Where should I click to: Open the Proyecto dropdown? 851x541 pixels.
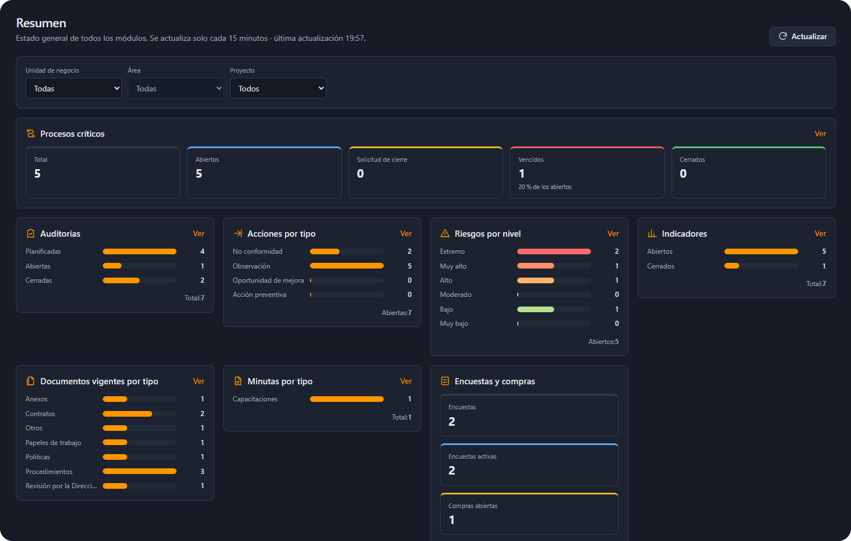pos(278,89)
